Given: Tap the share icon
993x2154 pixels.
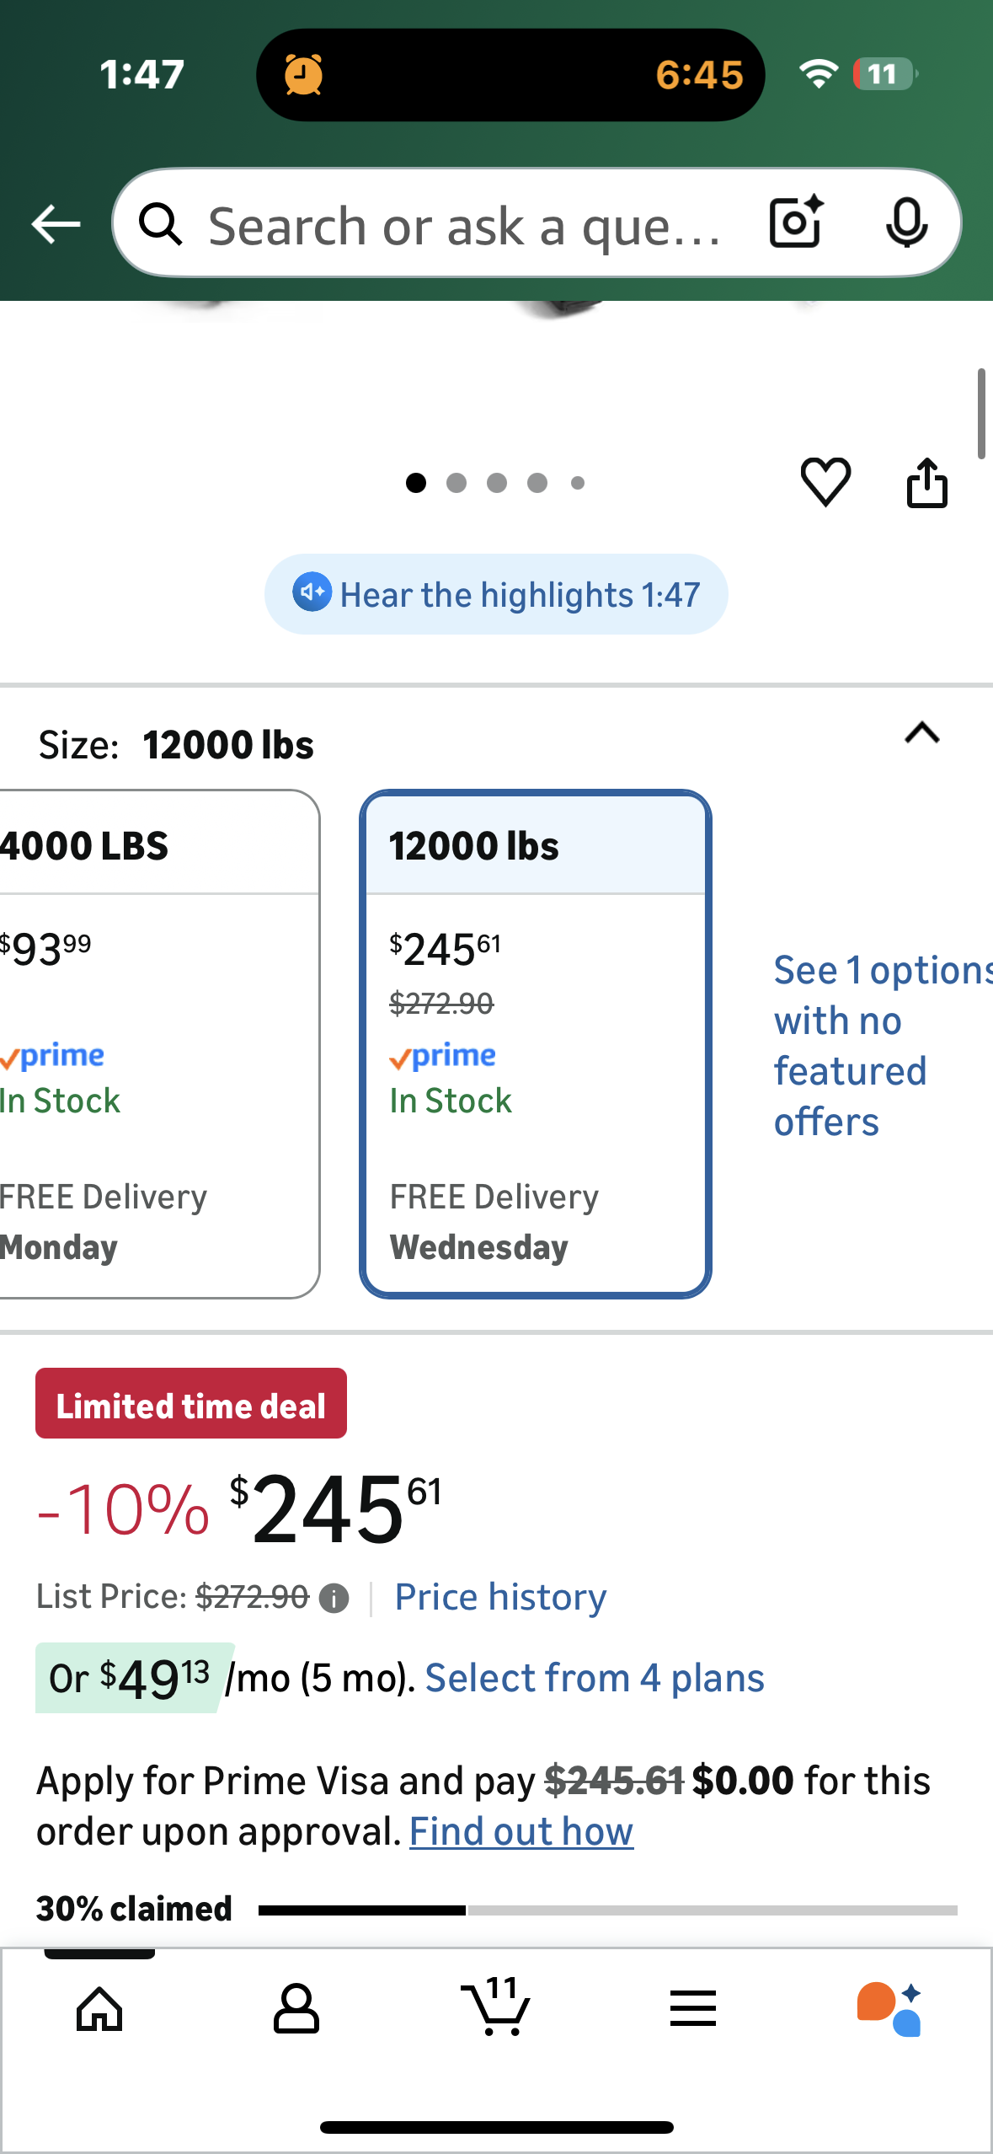Looking at the screenshot, I should point(926,483).
